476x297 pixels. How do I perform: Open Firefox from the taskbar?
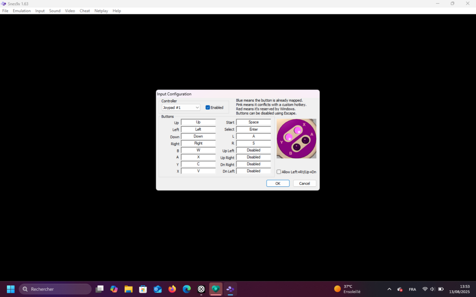click(172, 289)
